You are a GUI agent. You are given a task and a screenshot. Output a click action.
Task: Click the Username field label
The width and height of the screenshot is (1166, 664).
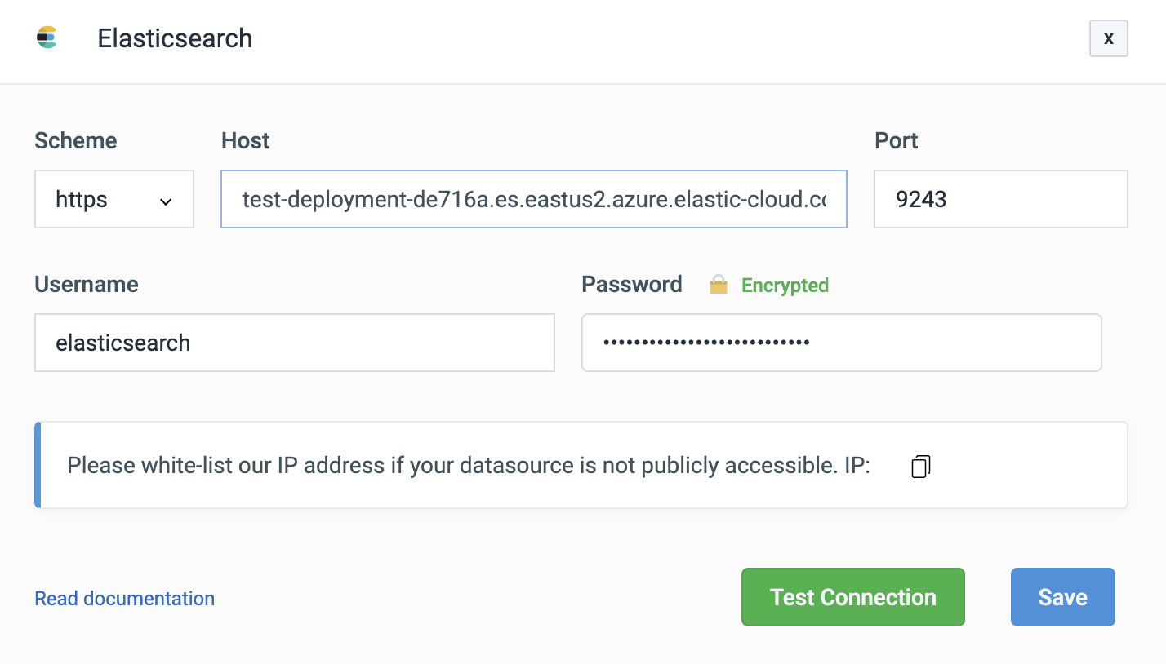tap(86, 284)
